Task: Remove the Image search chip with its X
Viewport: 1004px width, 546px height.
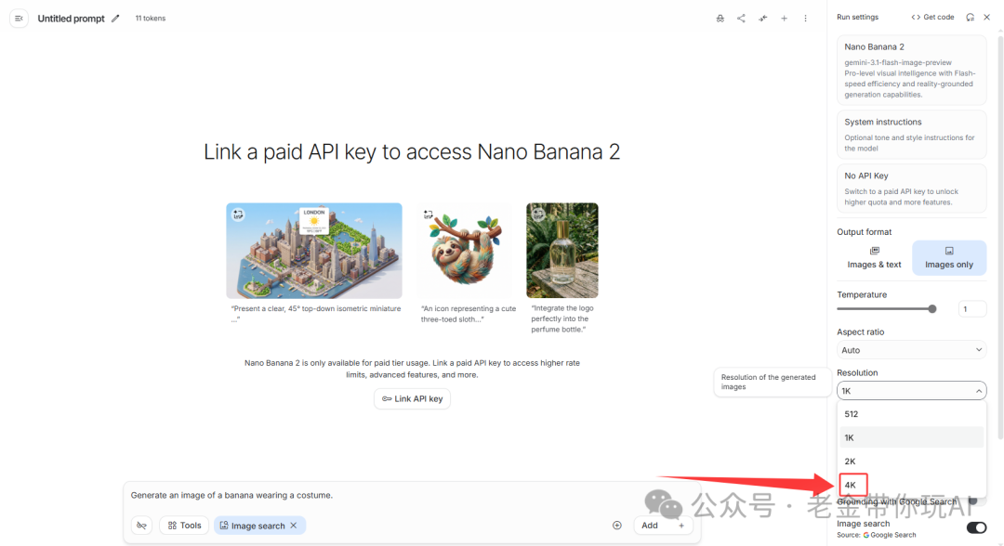Action: point(294,525)
